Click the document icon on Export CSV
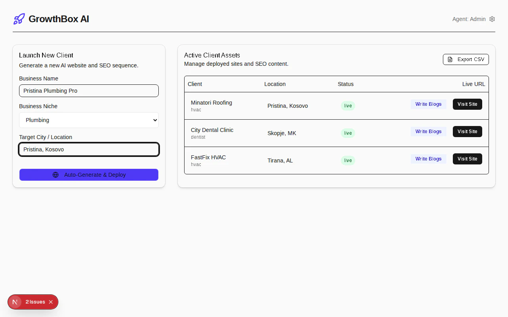Screen dimensions: 508x317 point(450,59)
